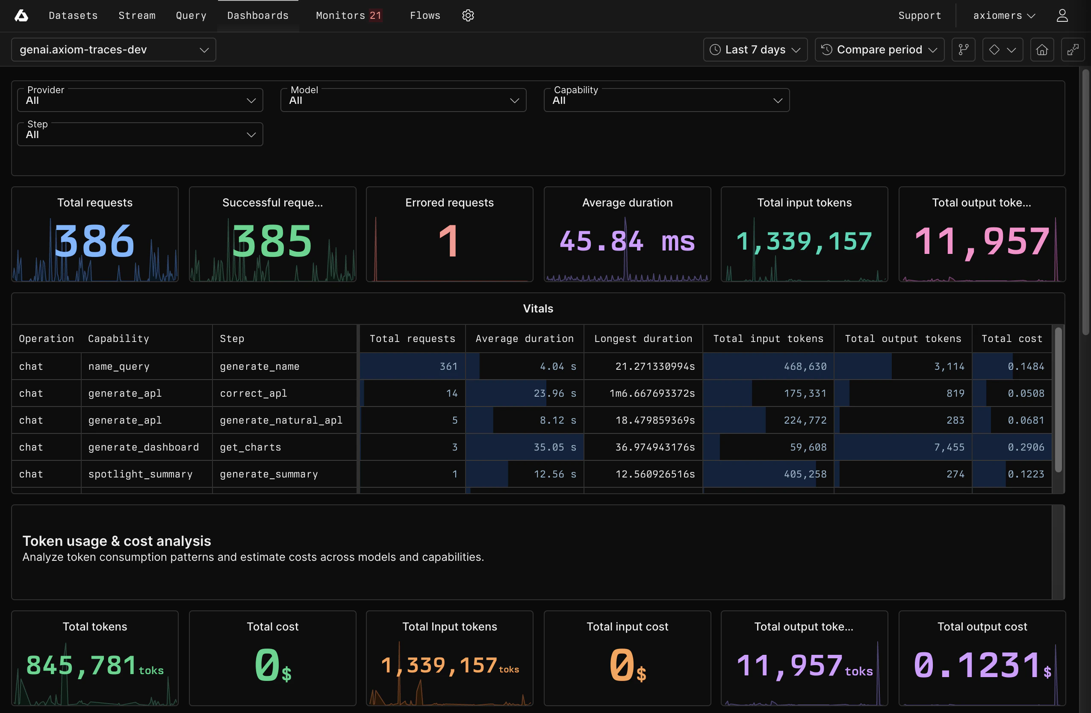Enter fullscreen with the expand arrows icon

[1072, 50]
